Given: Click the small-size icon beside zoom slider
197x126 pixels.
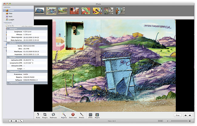Looking at the screenshot, I should tap(168, 121).
